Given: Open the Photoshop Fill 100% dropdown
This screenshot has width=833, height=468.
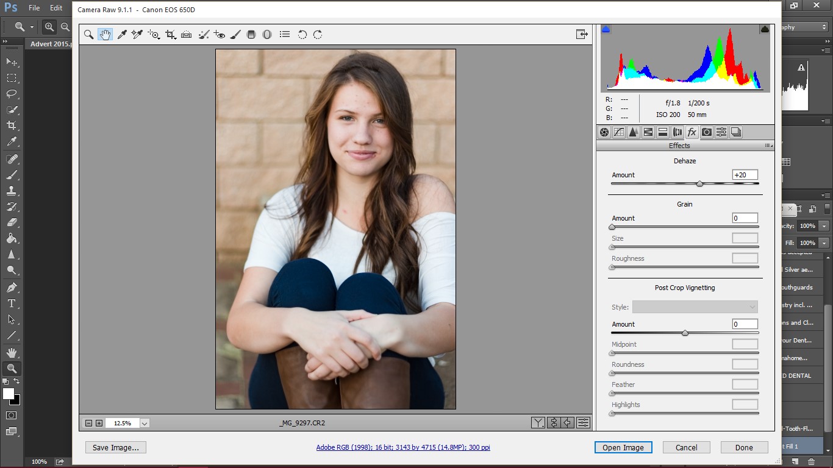Looking at the screenshot, I should [824, 243].
